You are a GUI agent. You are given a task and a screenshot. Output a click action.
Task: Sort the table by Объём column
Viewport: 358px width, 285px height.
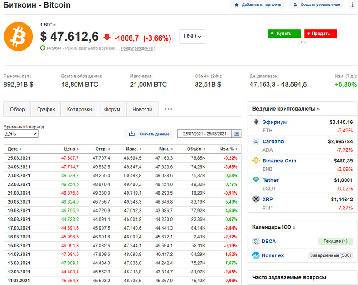point(196,149)
